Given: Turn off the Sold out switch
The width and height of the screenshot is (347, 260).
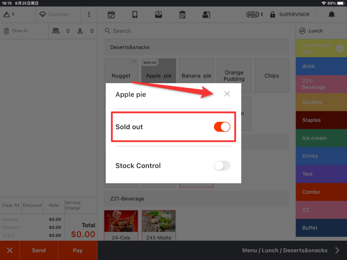Looking at the screenshot, I should click(222, 127).
